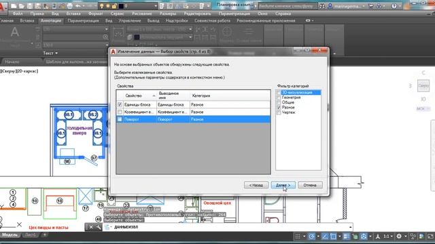This screenshot has height=244, width=435.
Task: Expand the Текст panel dropdown arrow
Action: click(56, 53)
